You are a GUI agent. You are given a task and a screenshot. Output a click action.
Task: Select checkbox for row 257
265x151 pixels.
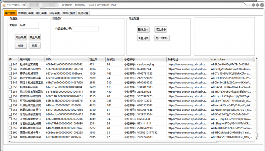(x=10, y=119)
